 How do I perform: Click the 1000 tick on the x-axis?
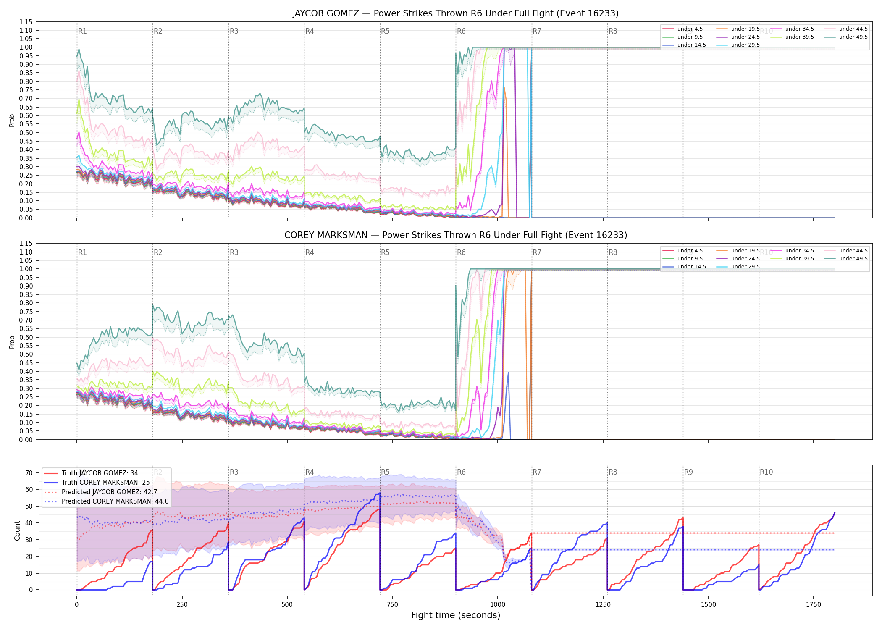point(498,604)
